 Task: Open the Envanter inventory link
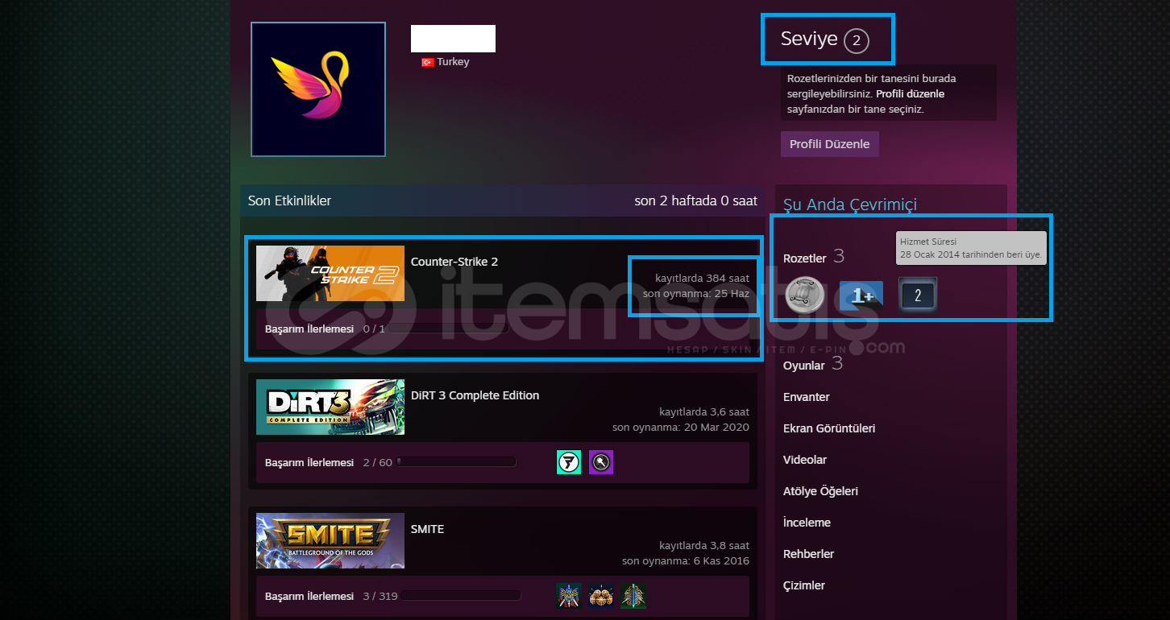(x=807, y=397)
